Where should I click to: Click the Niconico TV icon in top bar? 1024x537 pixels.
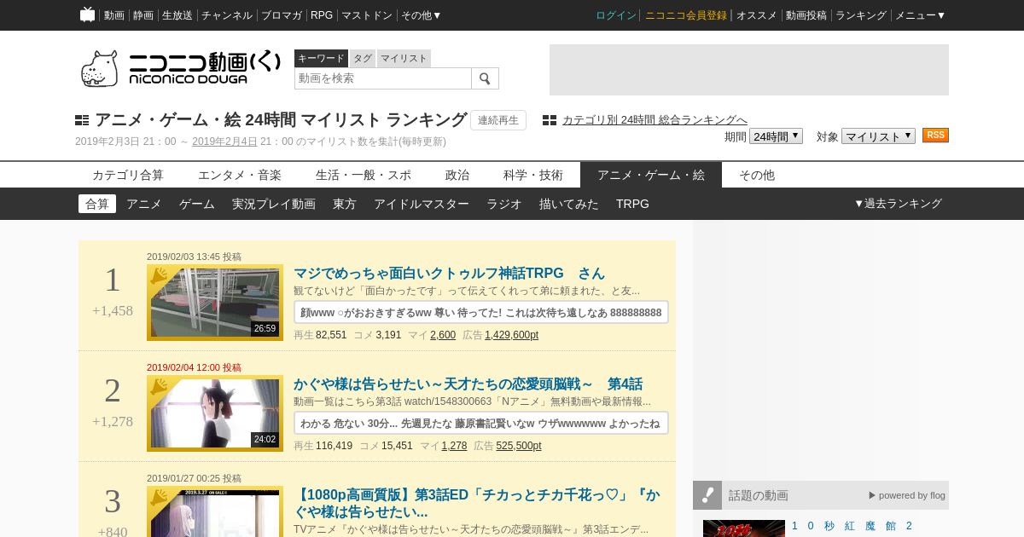(x=87, y=14)
